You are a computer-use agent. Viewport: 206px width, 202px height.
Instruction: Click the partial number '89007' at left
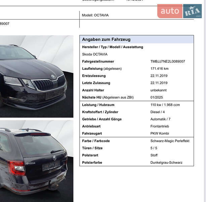(5, 24)
